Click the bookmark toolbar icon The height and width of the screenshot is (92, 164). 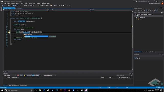[x=64, y=6]
